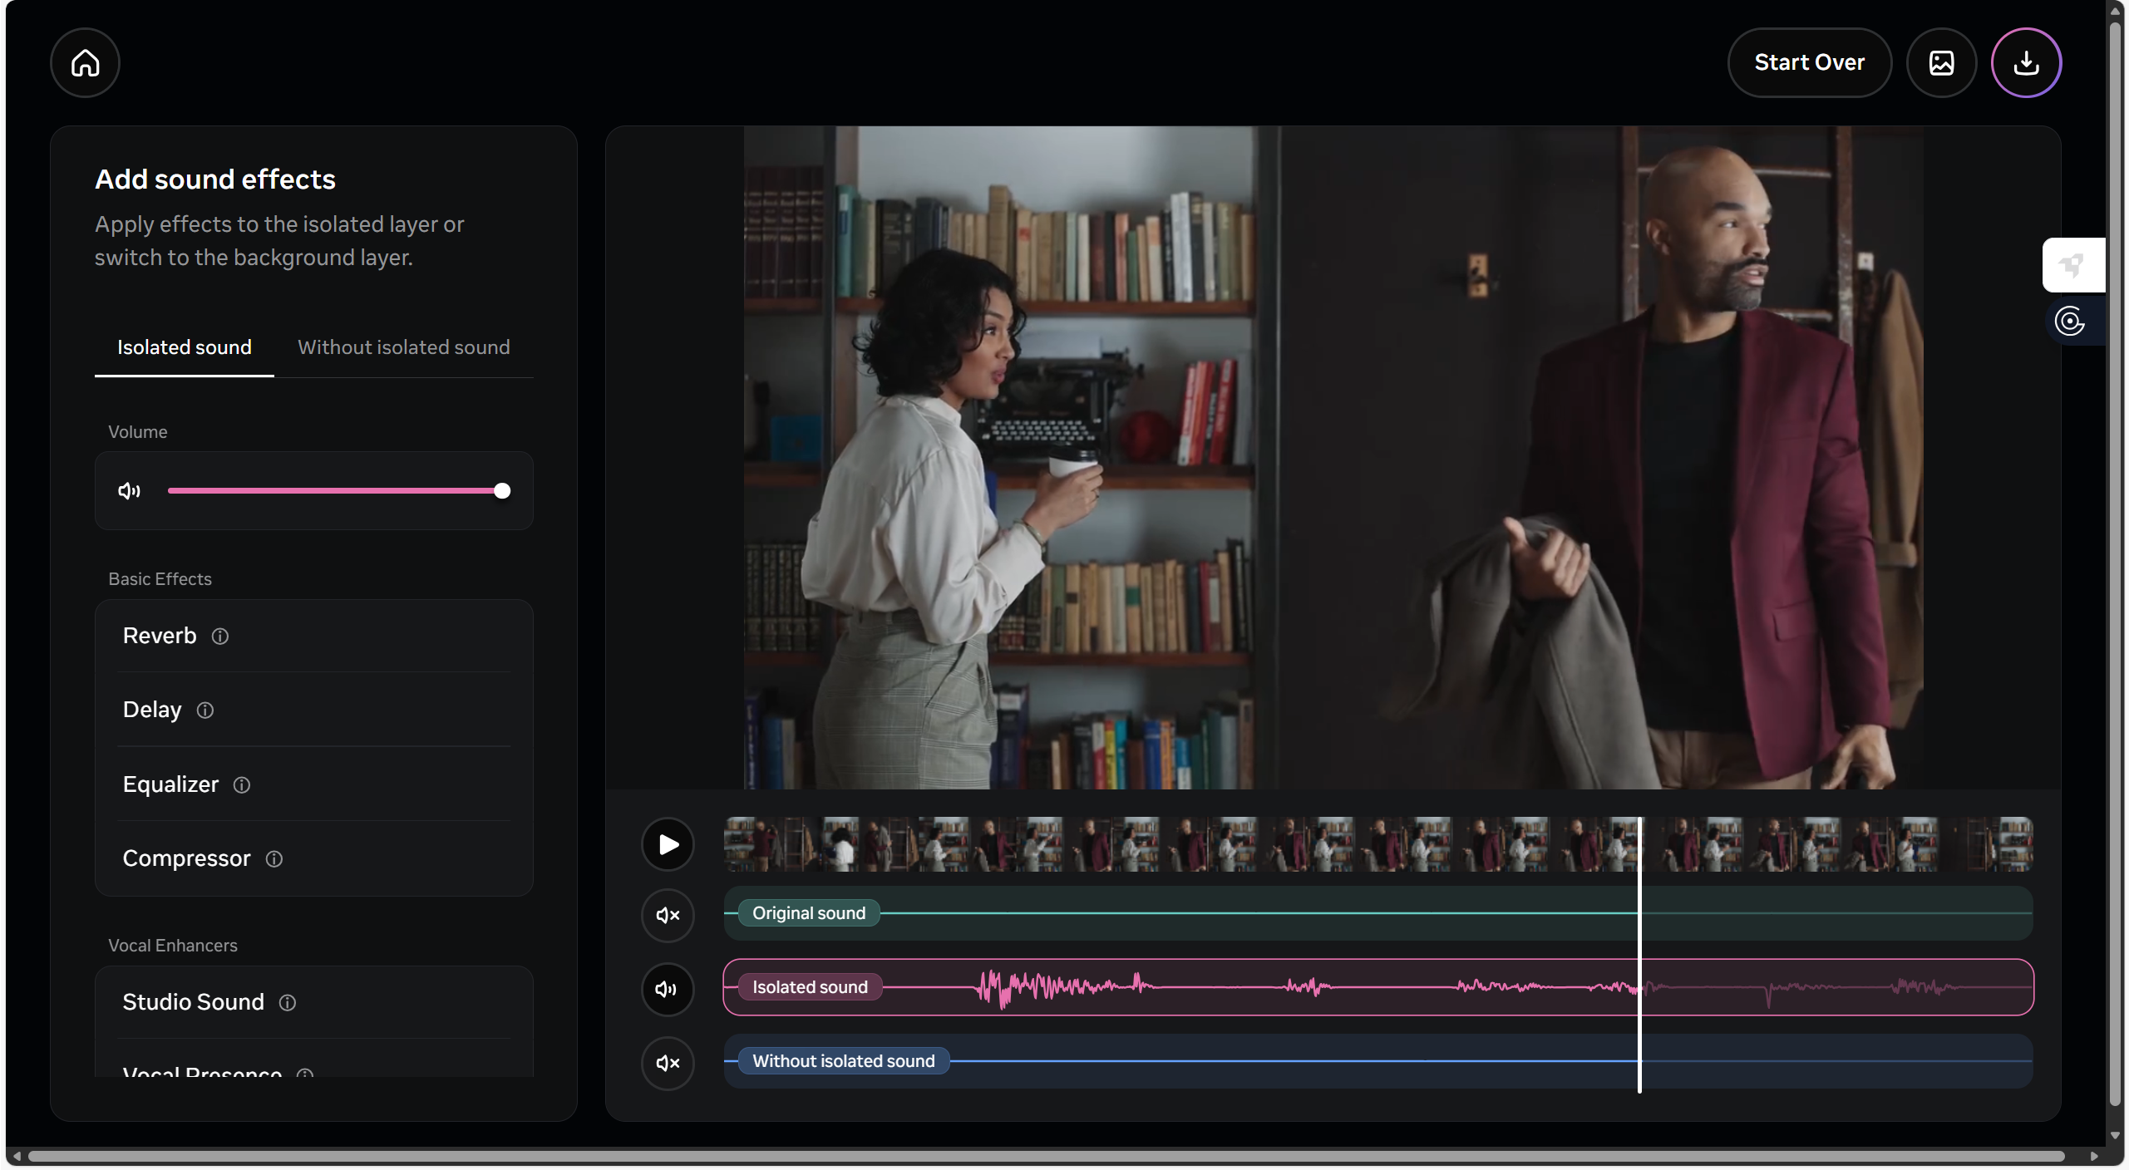Open the image gallery icon button
This screenshot has width=2129, height=1170.
tap(1941, 63)
